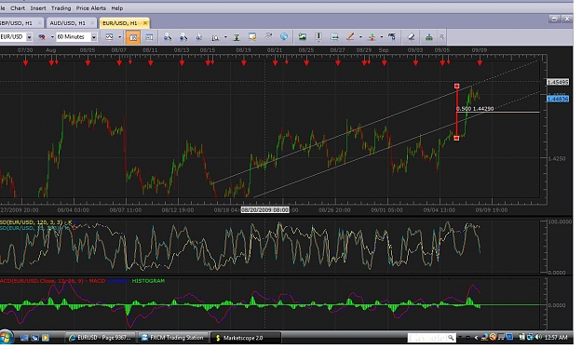The height and width of the screenshot is (349, 582).
Task: Toggle the chart view button next to orange one
Action: click(149, 36)
